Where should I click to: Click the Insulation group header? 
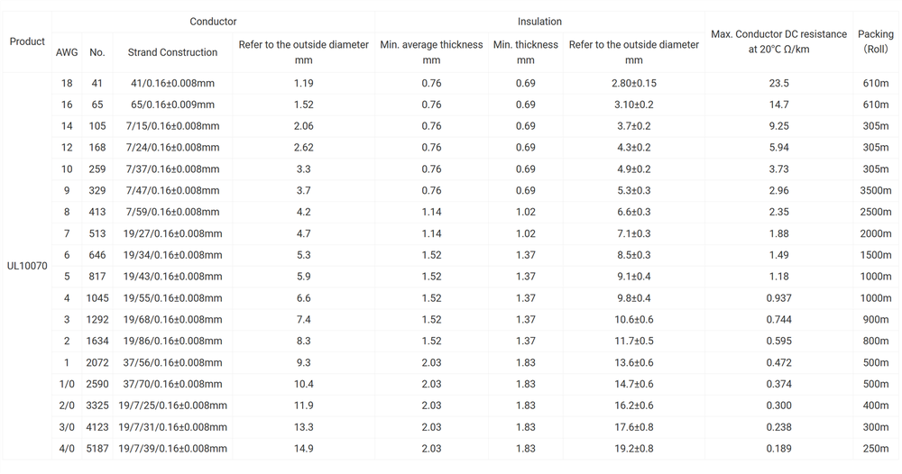(539, 22)
